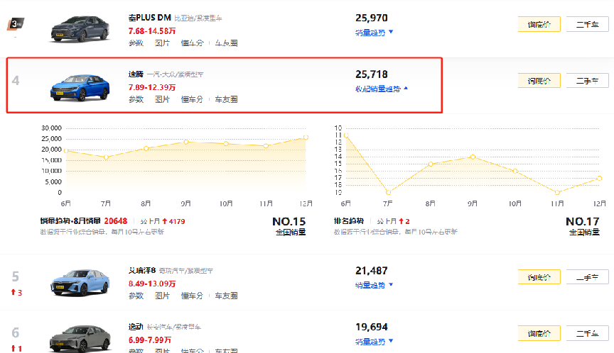614x353 pixels.
Task: Expand 销量趋势 for 艾瑞泽8
Action: [x=374, y=285]
